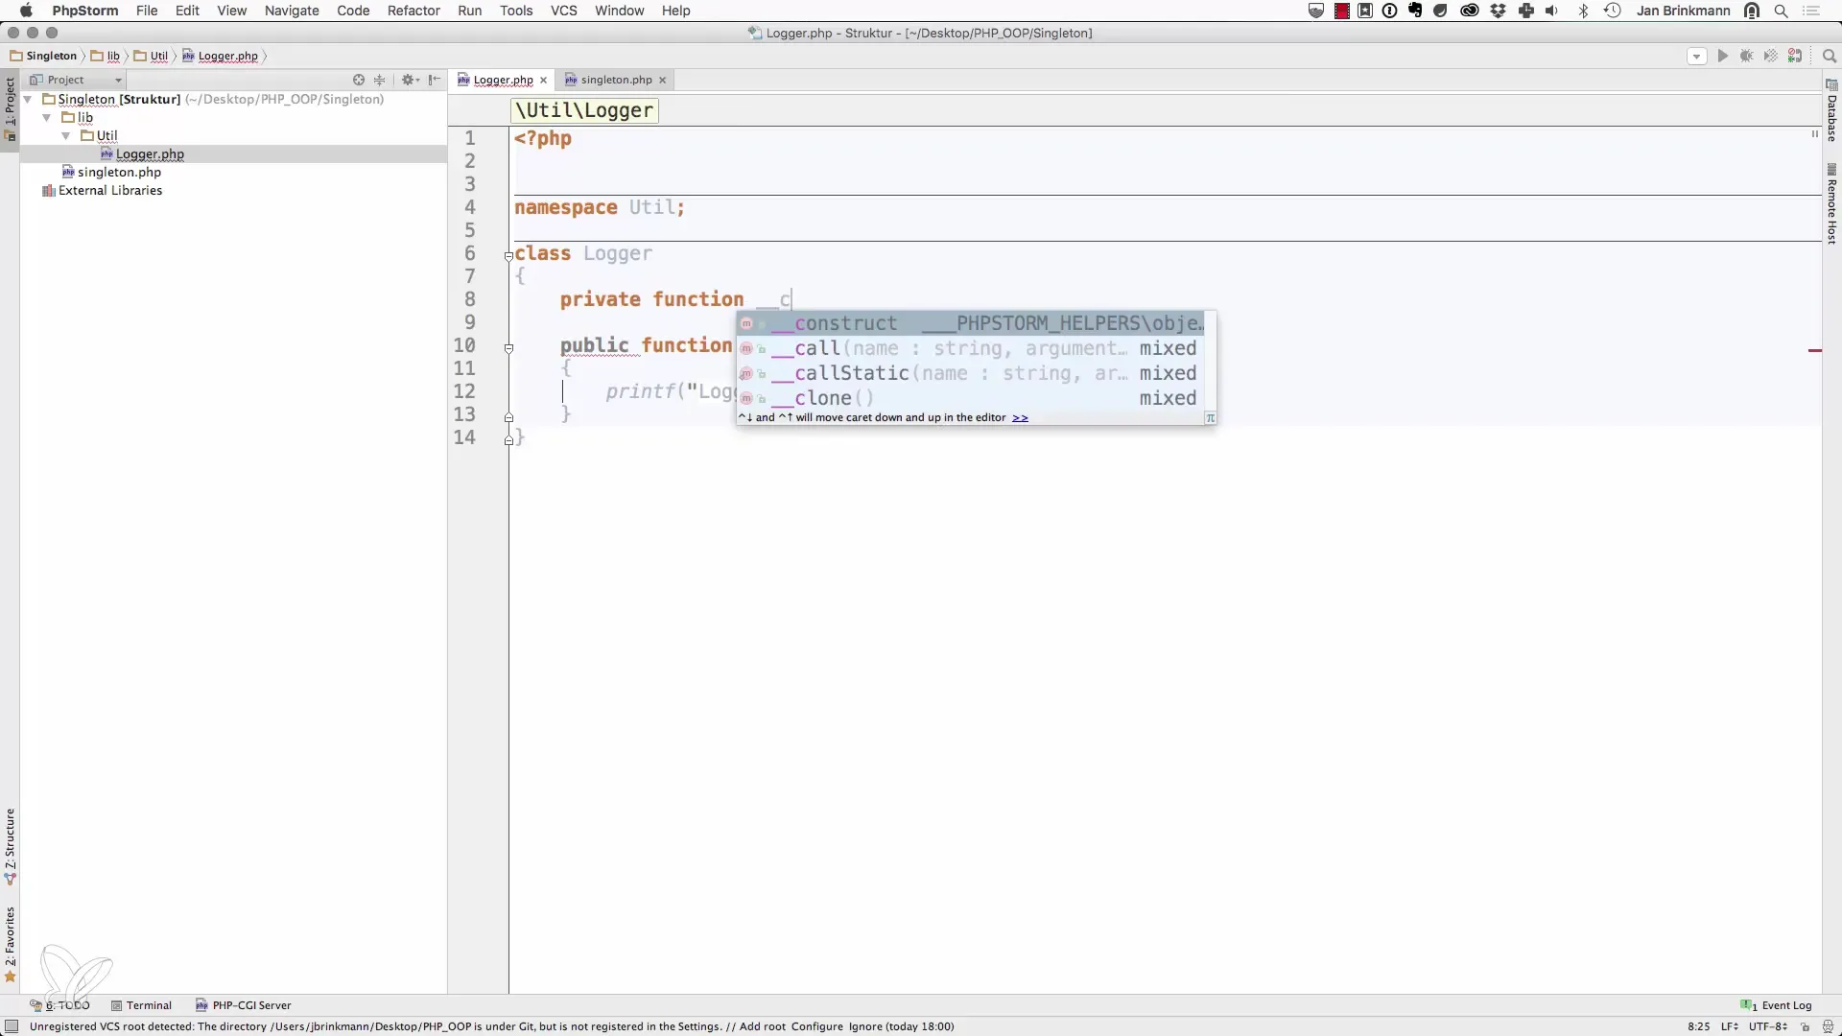Close the Logger.php editor tab
Viewport: 1842px width, 1036px height.
pos(543,81)
